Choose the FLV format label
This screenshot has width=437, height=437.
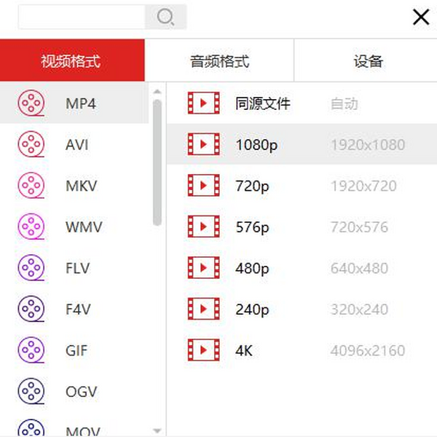pos(78,268)
